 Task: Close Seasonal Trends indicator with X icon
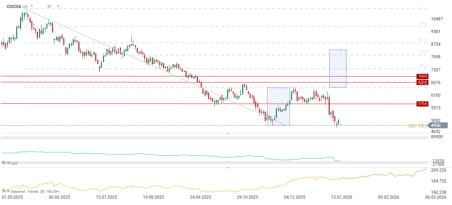(x=8, y=191)
